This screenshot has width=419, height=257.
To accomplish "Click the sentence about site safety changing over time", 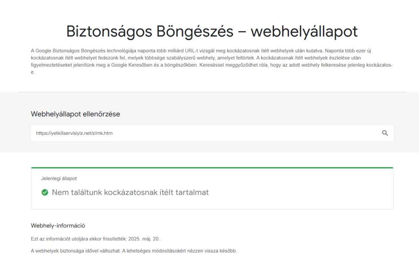I will click(133, 250).
